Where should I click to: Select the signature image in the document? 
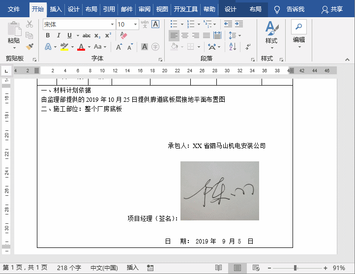click(219, 191)
